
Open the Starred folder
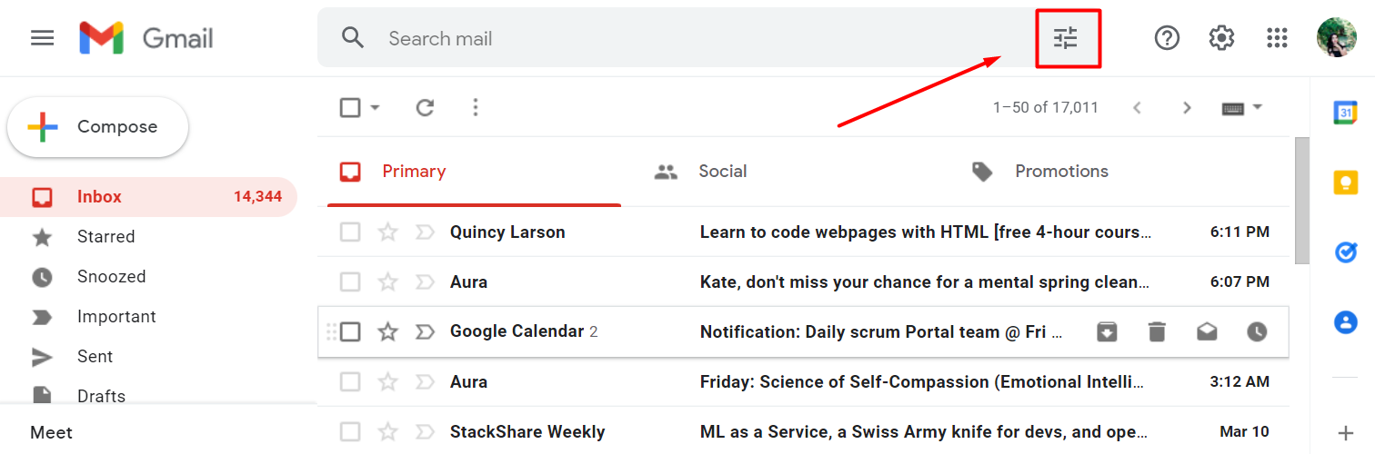[149, 237]
